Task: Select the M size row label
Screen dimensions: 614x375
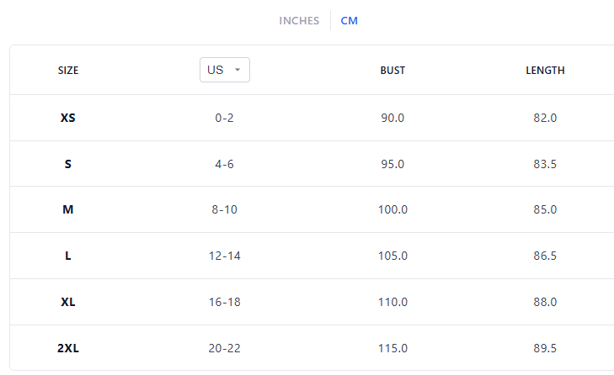Action: [x=68, y=209]
